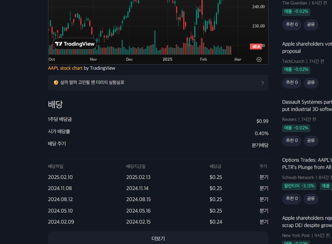Screen dimensions: 332x244
Task: Select the 1주당 배당금 value $0.99
Action: tap(262, 121)
